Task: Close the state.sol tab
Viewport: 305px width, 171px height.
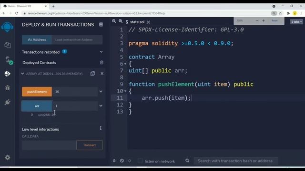Action: click(148, 22)
